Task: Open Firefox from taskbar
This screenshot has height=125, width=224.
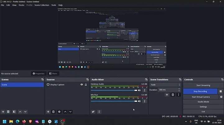Action: 24,122
